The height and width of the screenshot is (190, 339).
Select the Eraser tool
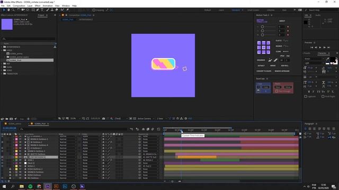pyautogui.click(x=57, y=10)
